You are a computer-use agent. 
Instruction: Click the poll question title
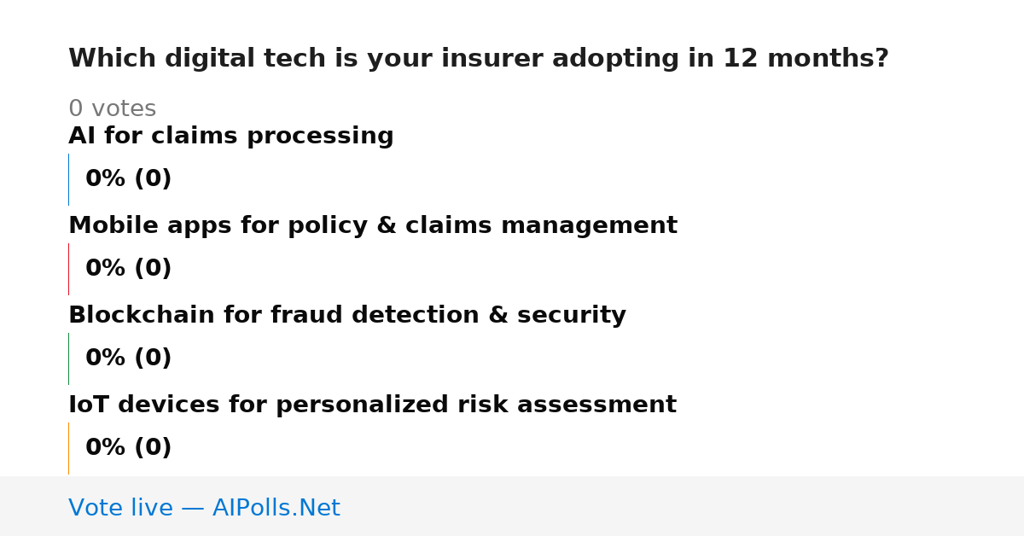pos(479,59)
